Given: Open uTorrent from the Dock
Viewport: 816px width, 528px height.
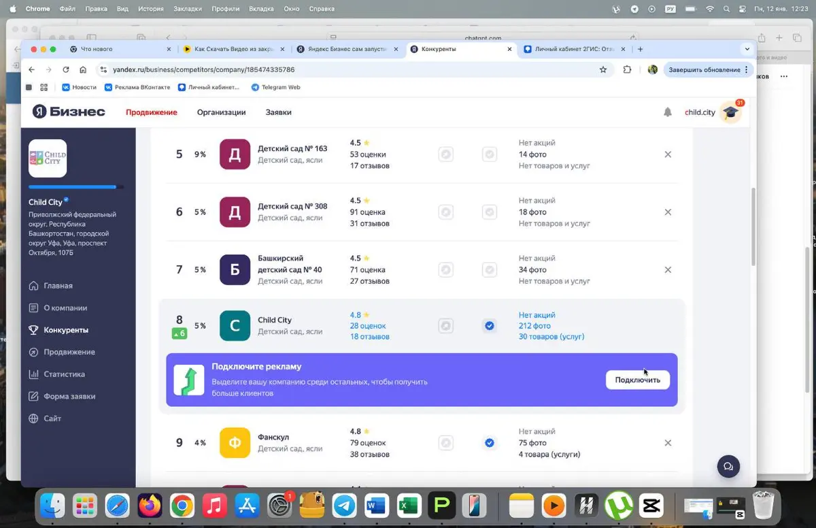Looking at the screenshot, I should (x=619, y=506).
